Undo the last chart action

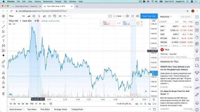pyautogui.click(x=65, y=16)
